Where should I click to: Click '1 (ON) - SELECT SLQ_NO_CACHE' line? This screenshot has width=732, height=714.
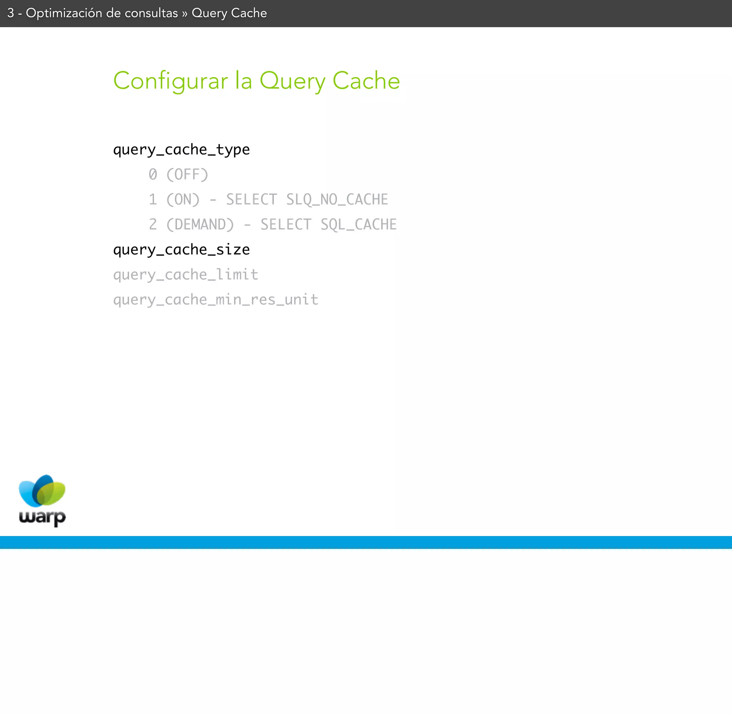(268, 199)
